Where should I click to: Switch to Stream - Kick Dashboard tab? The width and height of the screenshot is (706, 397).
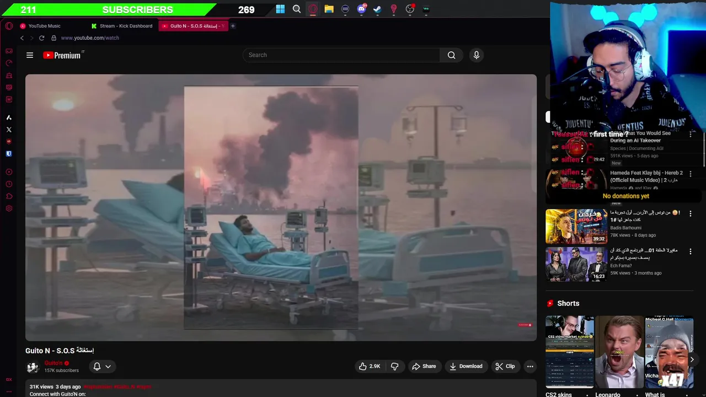[122, 26]
